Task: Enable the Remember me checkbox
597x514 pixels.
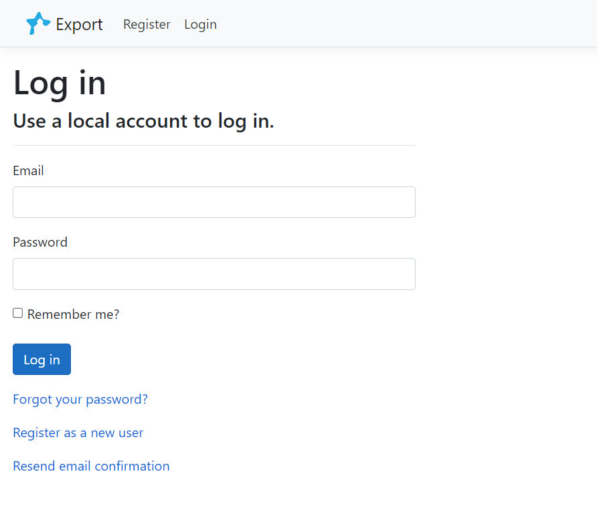Action: pyautogui.click(x=18, y=313)
